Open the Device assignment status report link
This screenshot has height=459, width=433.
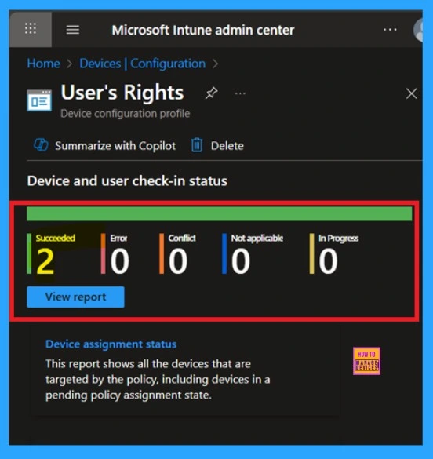tap(111, 344)
